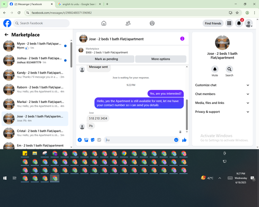Click the Facebook logo
259x207 pixels.
[x=7, y=23]
